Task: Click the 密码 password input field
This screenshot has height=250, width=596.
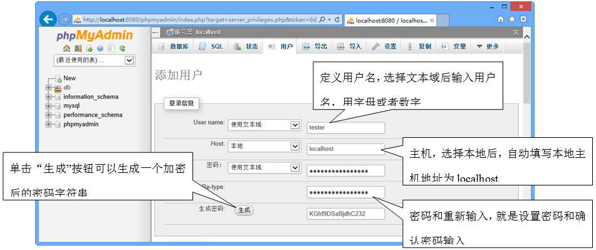Action: 345,171
